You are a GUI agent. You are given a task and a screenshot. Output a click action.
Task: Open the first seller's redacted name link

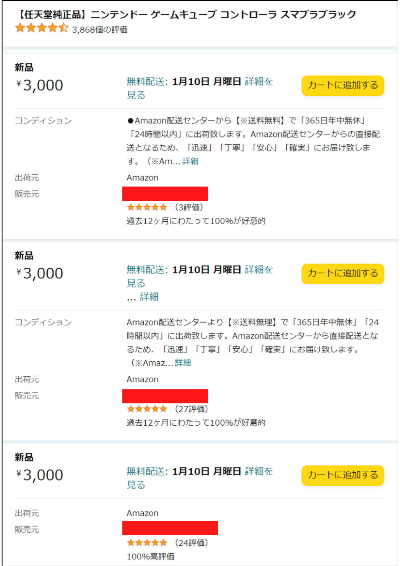tap(165, 194)
